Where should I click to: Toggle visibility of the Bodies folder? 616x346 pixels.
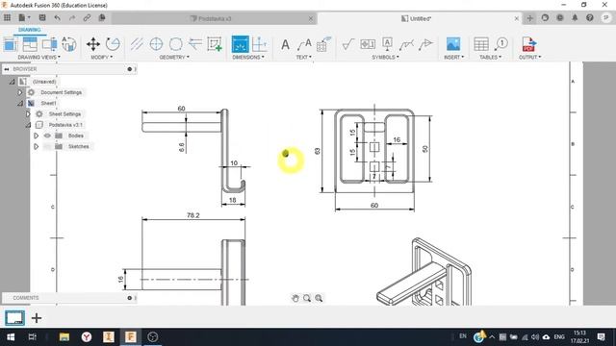(x=47, y=136)
